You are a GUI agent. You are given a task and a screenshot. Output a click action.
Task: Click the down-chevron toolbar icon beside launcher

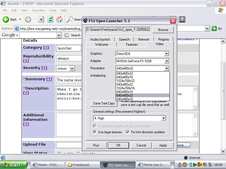coord(182,19)
